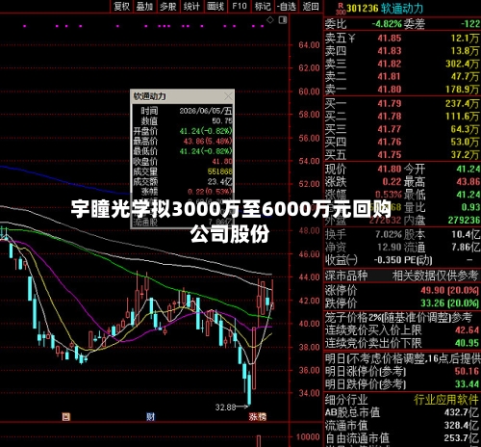Viewport: 481px width, 447px height.
Task: Select the 买二 bid price 41.78
Action: point(390,117)
